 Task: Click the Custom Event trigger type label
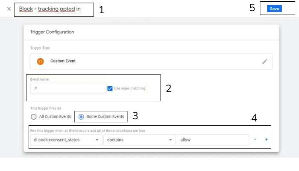tap(63, 61)
